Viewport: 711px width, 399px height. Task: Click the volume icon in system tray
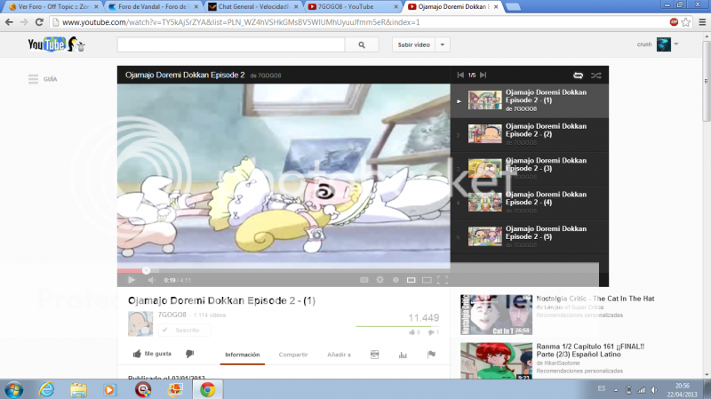[x=654, y=389]
